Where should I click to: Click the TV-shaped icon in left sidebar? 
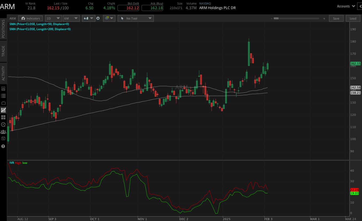[x=3, y=103]
